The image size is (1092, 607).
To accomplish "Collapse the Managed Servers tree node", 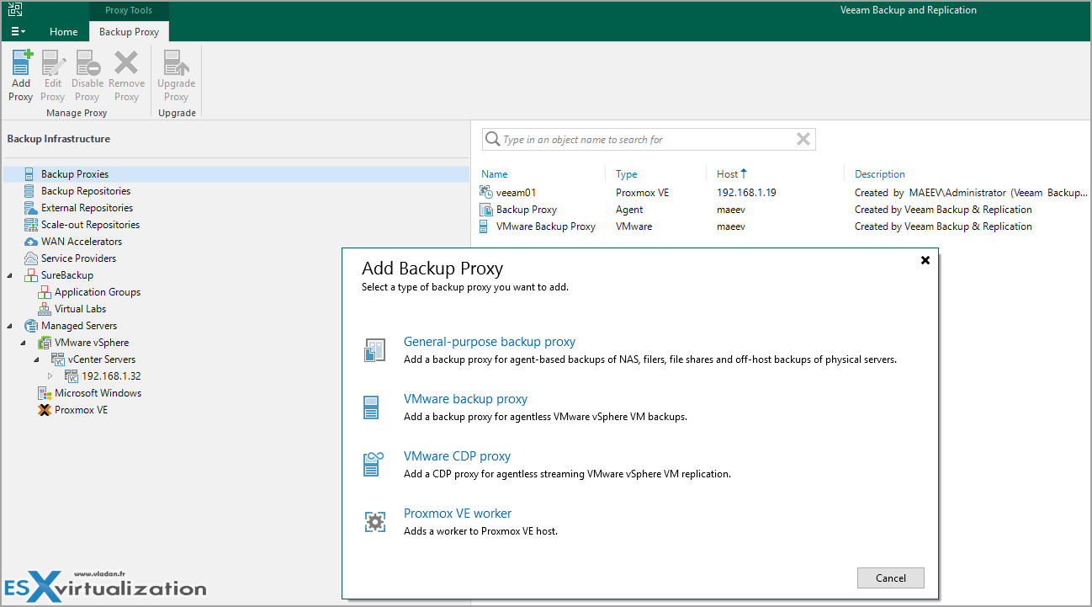I will [10, 326].
